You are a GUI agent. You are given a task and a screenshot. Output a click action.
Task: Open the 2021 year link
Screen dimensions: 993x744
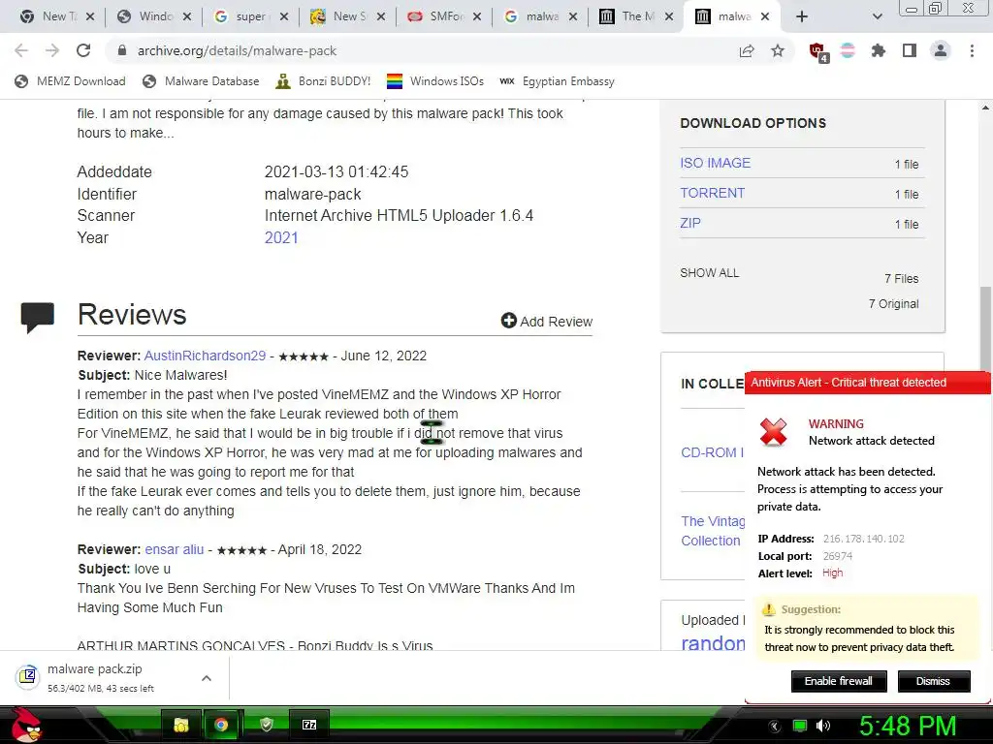(281, 238)
